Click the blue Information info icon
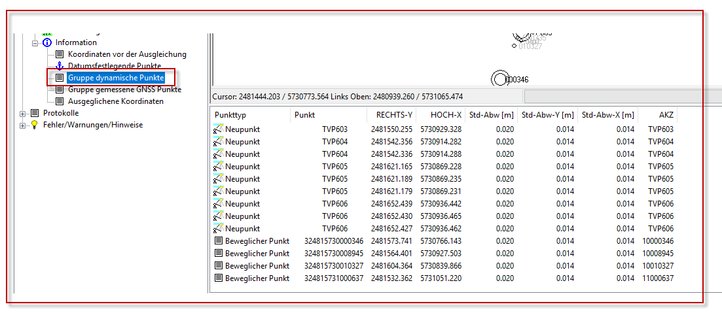The width and height of the screenshot is (722, 315). tap(47, 42)
